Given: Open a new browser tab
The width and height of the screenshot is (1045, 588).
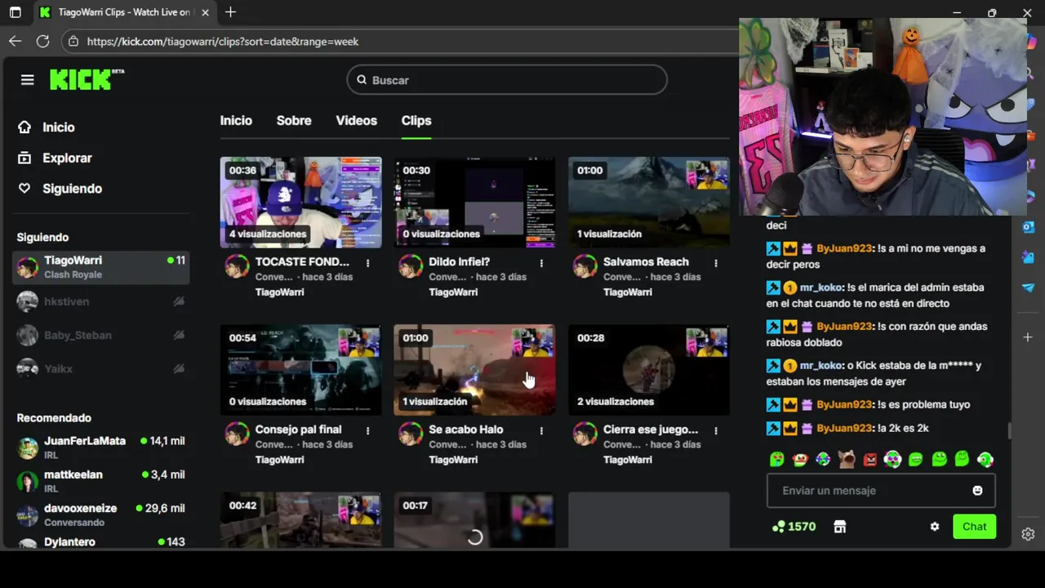Looking at the screenshot, I should point(230,12).
